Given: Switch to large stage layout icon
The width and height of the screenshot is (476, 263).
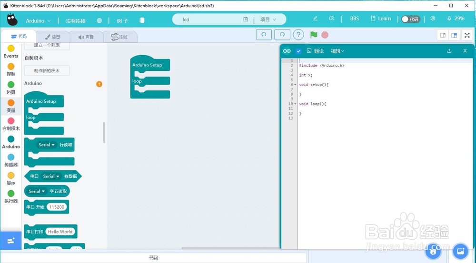Looking at the screenshot, I should click(454, 35).
